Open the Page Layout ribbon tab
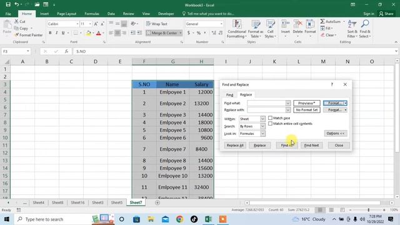Viewport: 400px width, 225px height. (x=67, y=14)
